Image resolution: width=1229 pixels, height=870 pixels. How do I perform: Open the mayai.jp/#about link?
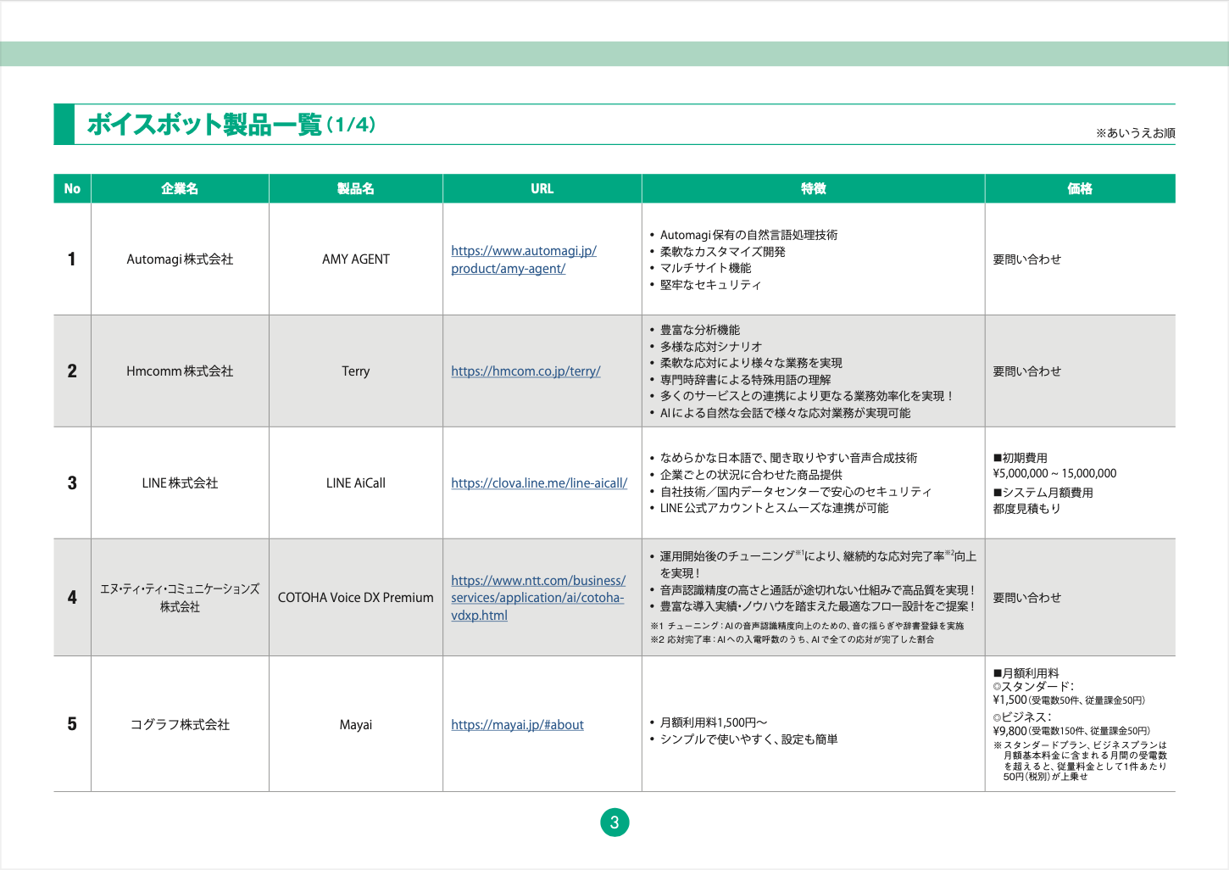click(517, 725)
